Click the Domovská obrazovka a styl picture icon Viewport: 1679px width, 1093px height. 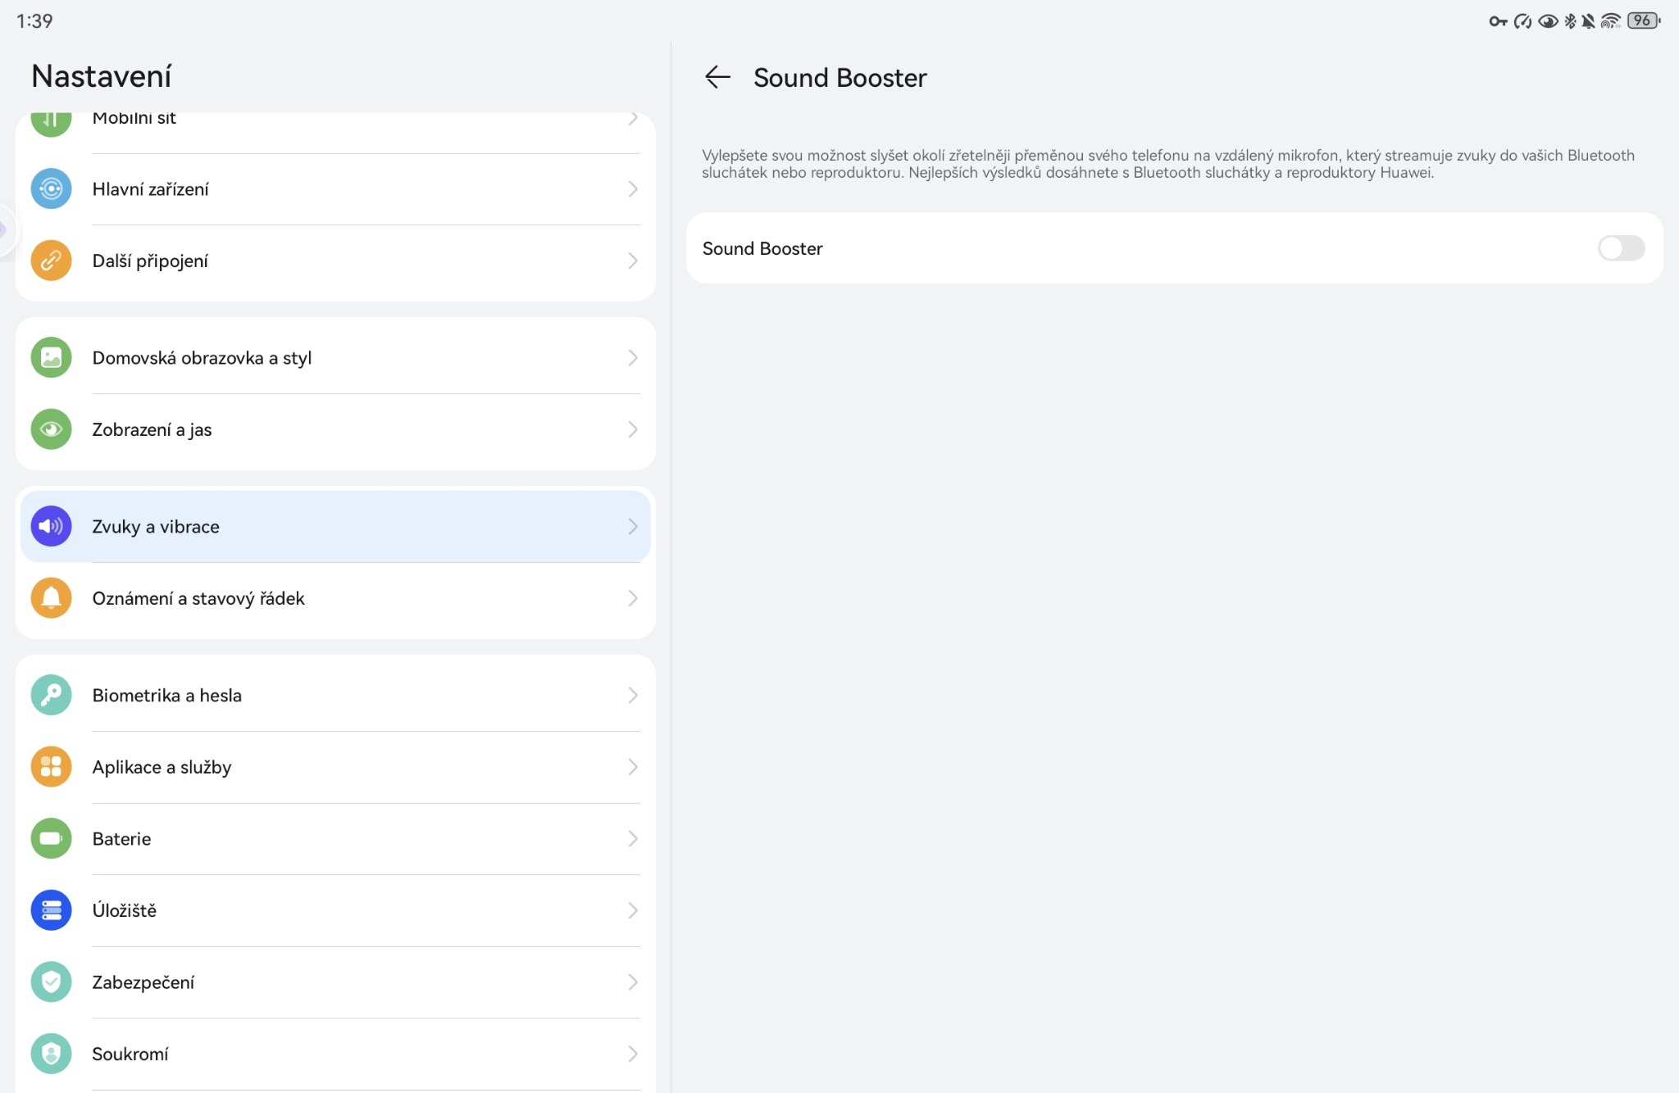[x=51, y=358]
